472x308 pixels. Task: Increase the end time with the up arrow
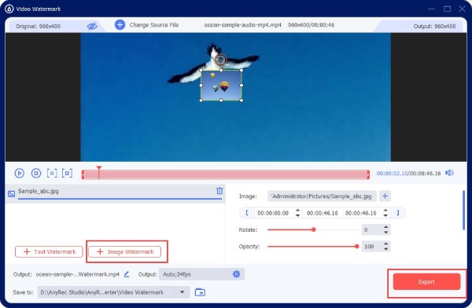pyautogui.click(x=385, y=211)
